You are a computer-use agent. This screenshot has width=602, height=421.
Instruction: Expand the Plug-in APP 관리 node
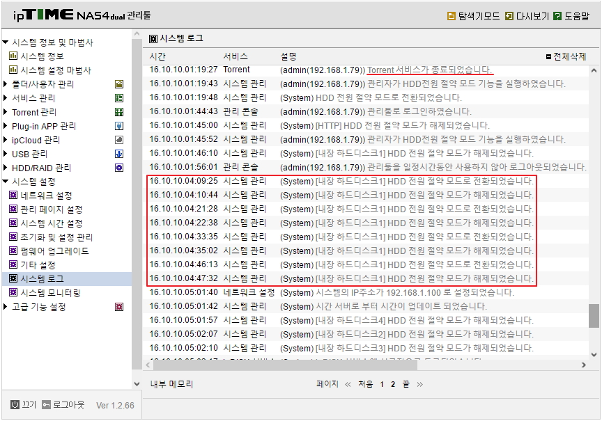point(6,126)
